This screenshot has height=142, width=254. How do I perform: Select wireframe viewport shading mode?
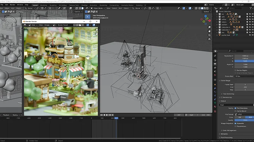199,8
